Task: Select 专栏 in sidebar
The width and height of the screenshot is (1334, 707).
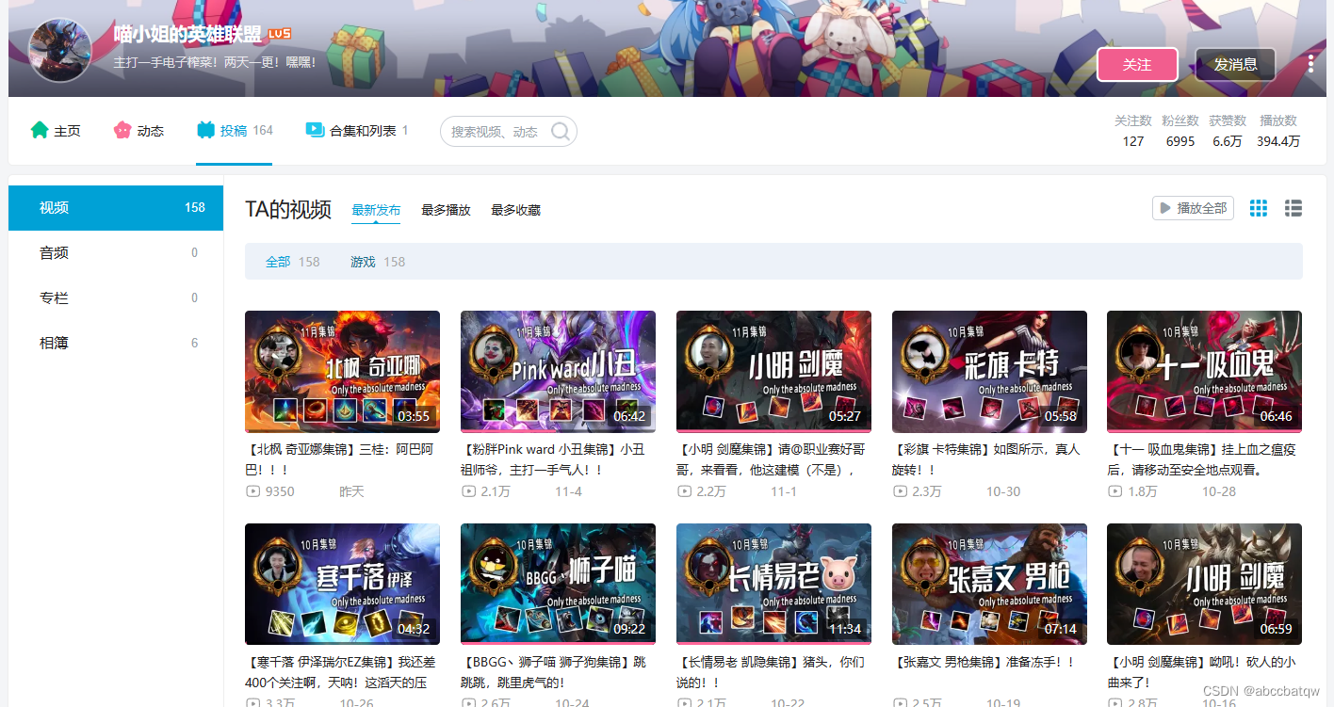Action: pyautogui.click(x=116, y=298)
